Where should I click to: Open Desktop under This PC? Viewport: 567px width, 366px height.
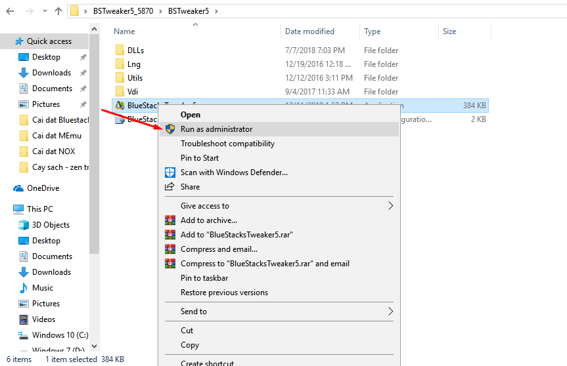46,240
